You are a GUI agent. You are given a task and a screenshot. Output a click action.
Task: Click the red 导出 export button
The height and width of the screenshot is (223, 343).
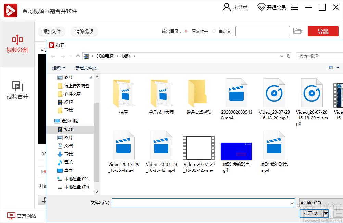coord(323,31)
